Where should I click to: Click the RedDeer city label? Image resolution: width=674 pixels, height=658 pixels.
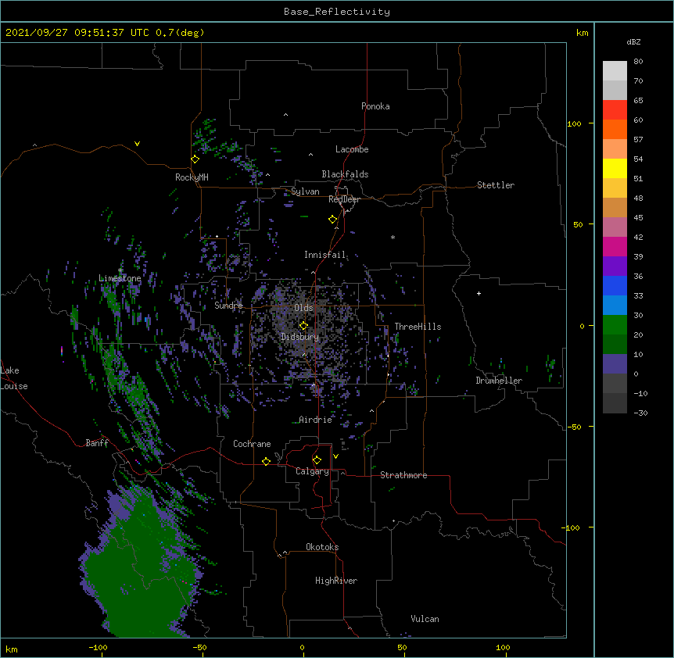[344, 199]
